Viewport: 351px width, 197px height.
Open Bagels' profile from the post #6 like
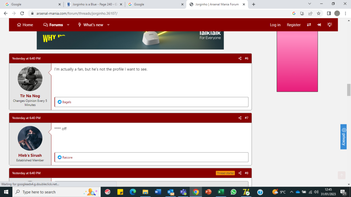tap(67, 102)
